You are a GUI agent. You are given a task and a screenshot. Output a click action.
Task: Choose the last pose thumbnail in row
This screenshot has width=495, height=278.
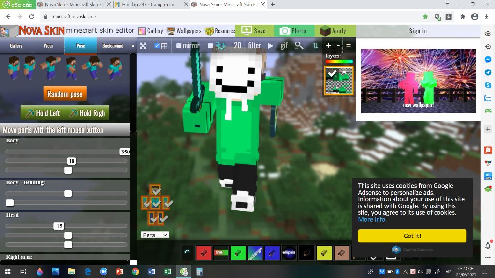(115, 68)
